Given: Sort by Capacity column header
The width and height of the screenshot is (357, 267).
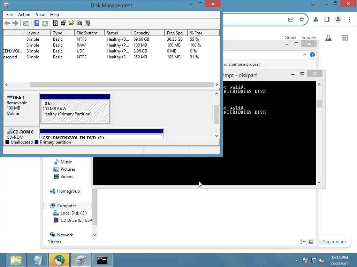Looking at the screenshot, I should tap(148, 33).
